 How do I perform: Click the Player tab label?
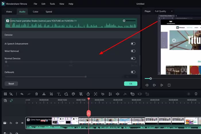click(148, 11)
